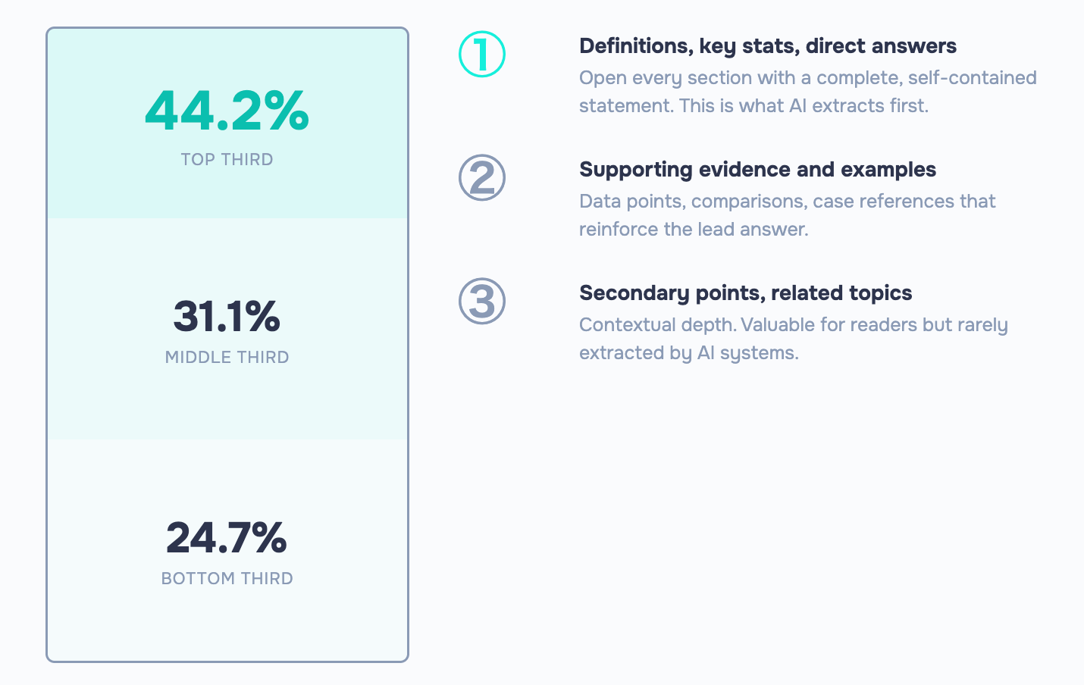Image resolution: width=1084 pixels, height=685 pixels.
Task: Click the light middle-third segment background
Action: [x=227, y=402]
